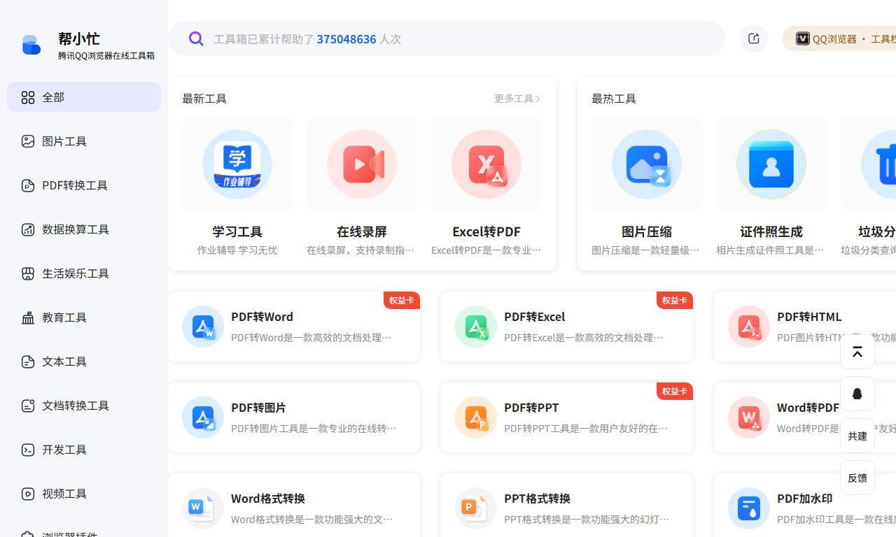This screenshot has height=537, width=896.
Task: Click the Word转PDF card icon
Action: tap(749, 417)
